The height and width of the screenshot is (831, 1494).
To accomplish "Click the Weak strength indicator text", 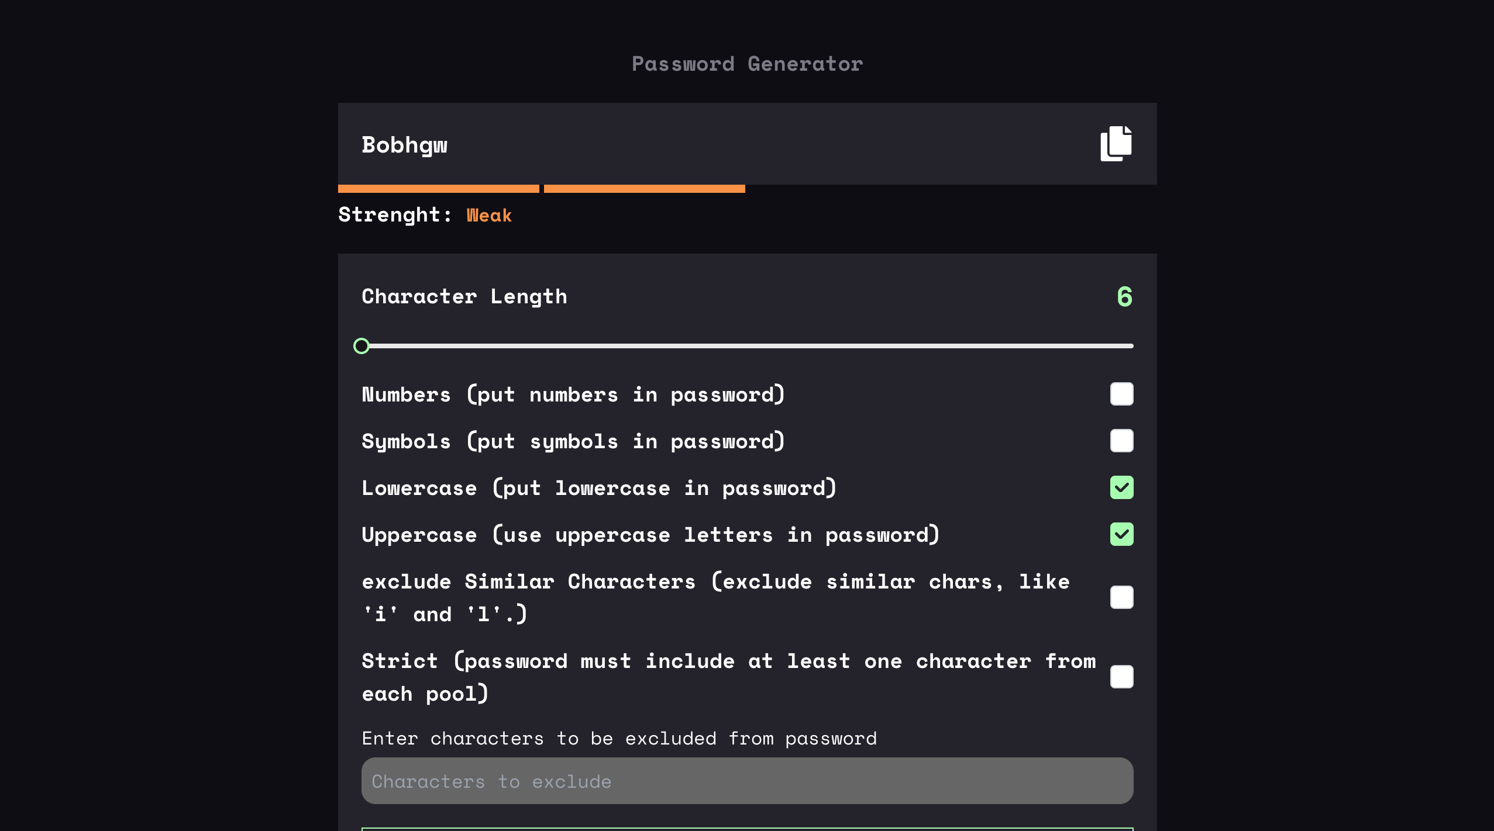I will 489,215.
